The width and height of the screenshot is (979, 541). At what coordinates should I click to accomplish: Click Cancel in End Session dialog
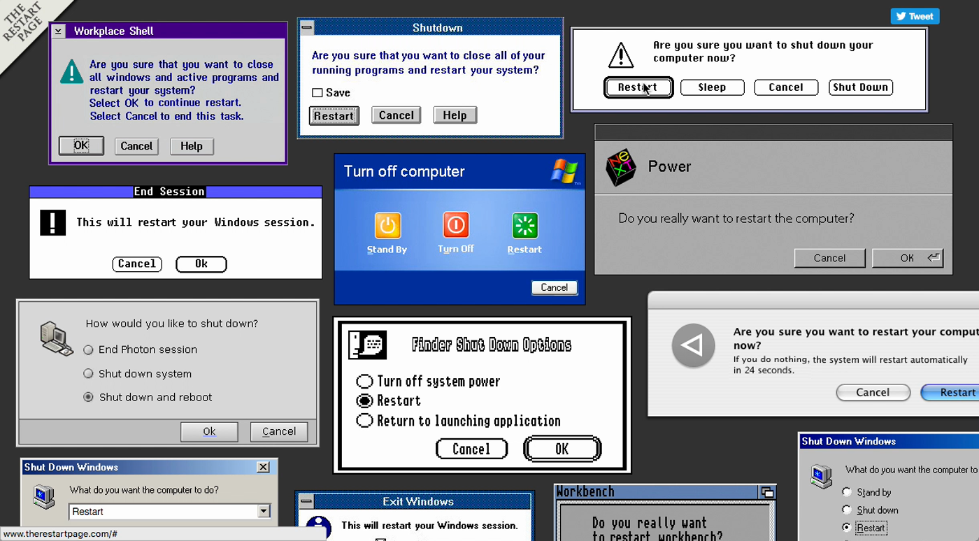tap(137, 264)
